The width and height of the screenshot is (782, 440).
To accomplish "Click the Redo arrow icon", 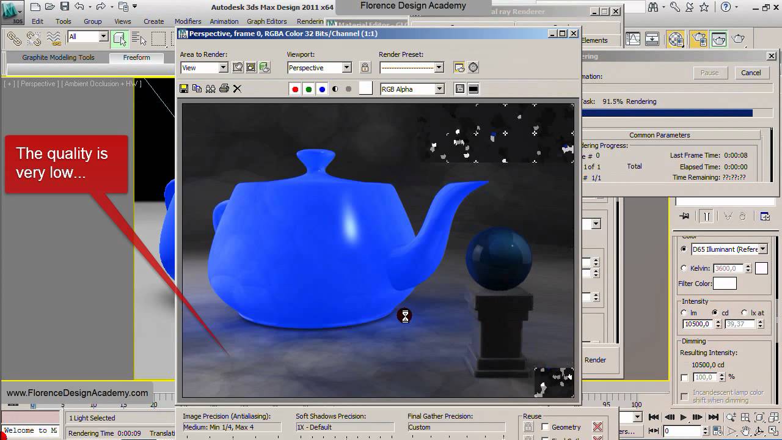I will [101, 7].
